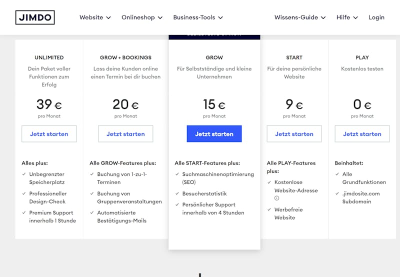This screenshot has height=277, width=400.
Task: Start the UNLIMITED plan with Jetzt starten
Action: point(49,133)
